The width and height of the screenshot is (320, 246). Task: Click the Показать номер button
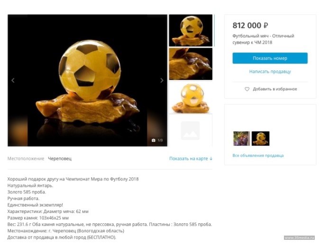coord(270,58)
